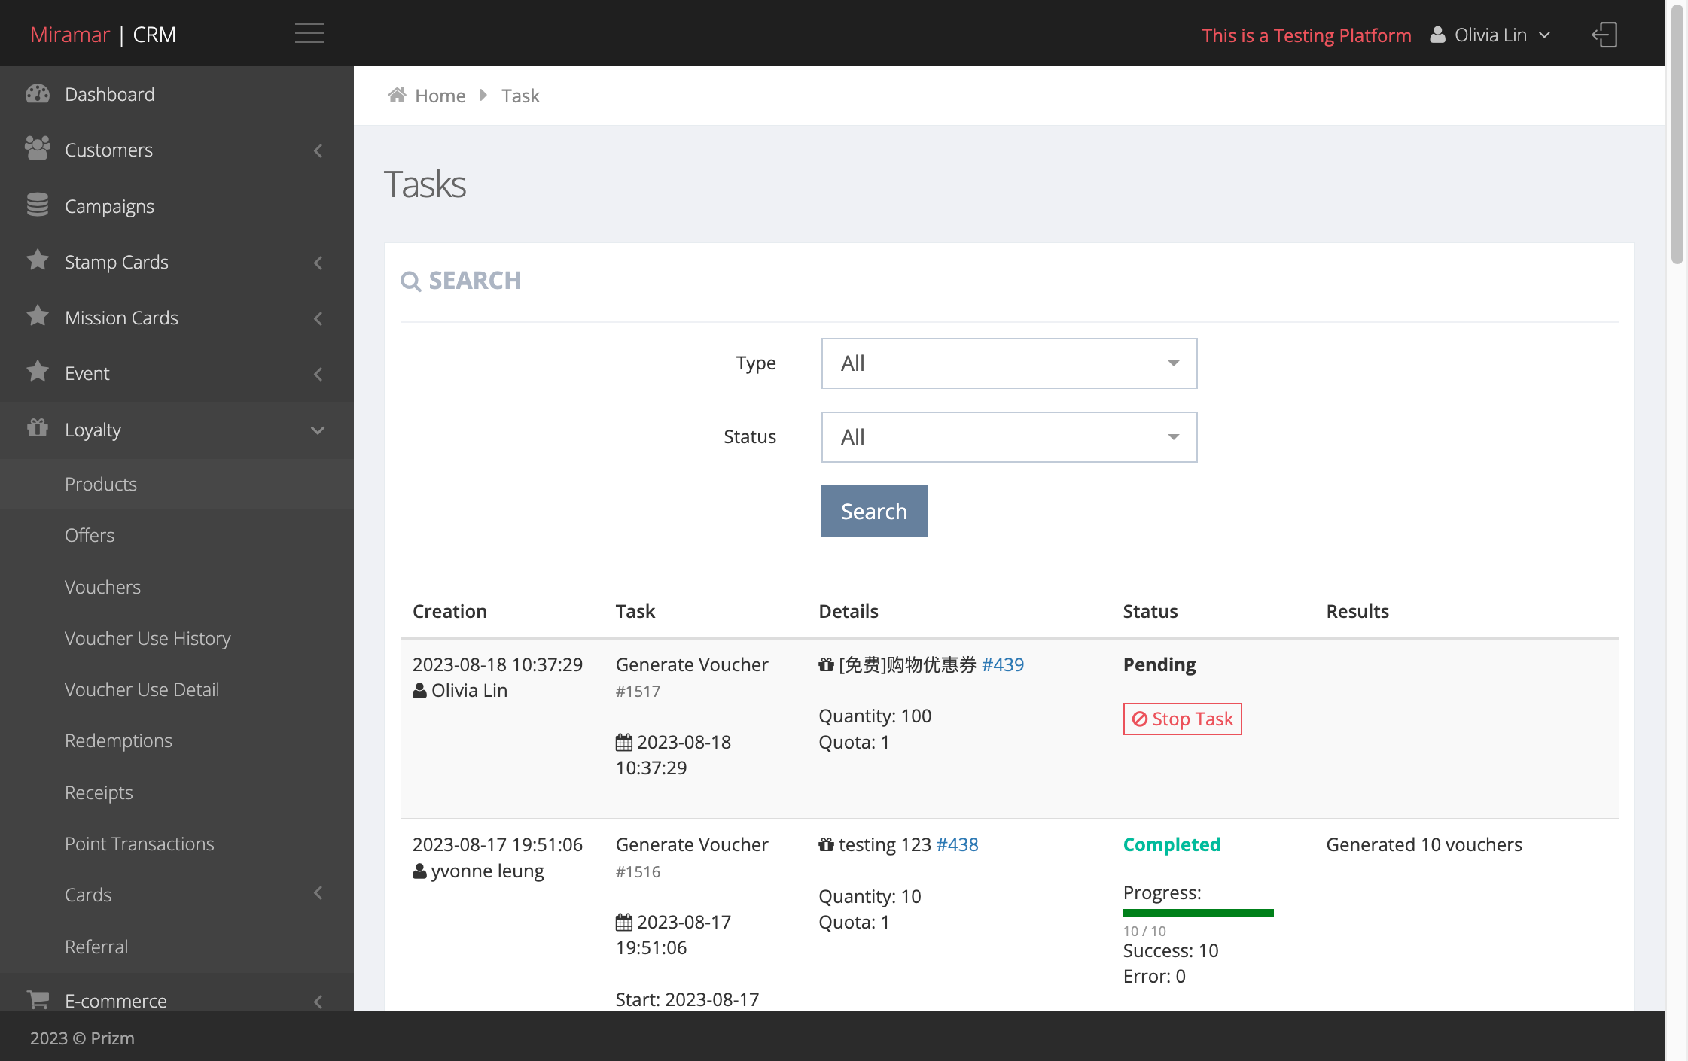1688x1061 pixels.
Task: Click the E-commerce cart icon
Action: 38,999
